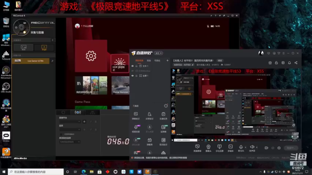
Task: Switch to the live streaming tab in RECentral
Action: (78, 112)
